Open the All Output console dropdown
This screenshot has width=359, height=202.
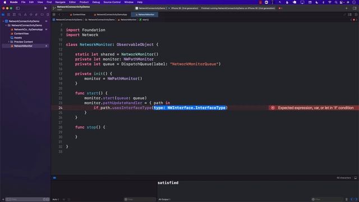(164, 199)
